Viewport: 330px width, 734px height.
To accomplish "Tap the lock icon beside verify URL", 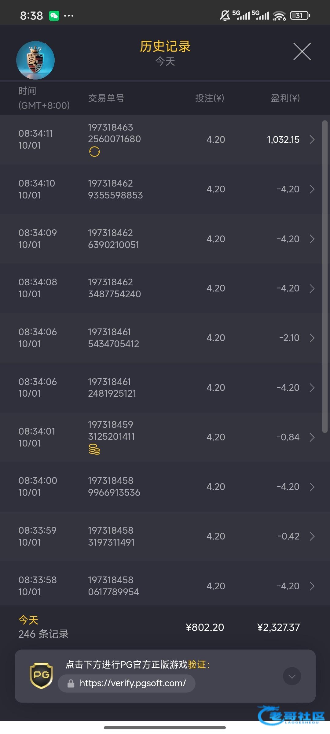I will click(71, 684).
